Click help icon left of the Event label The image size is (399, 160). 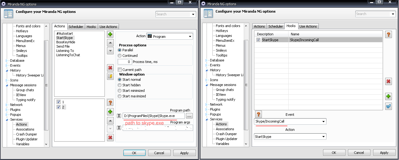tap(259, 115)
